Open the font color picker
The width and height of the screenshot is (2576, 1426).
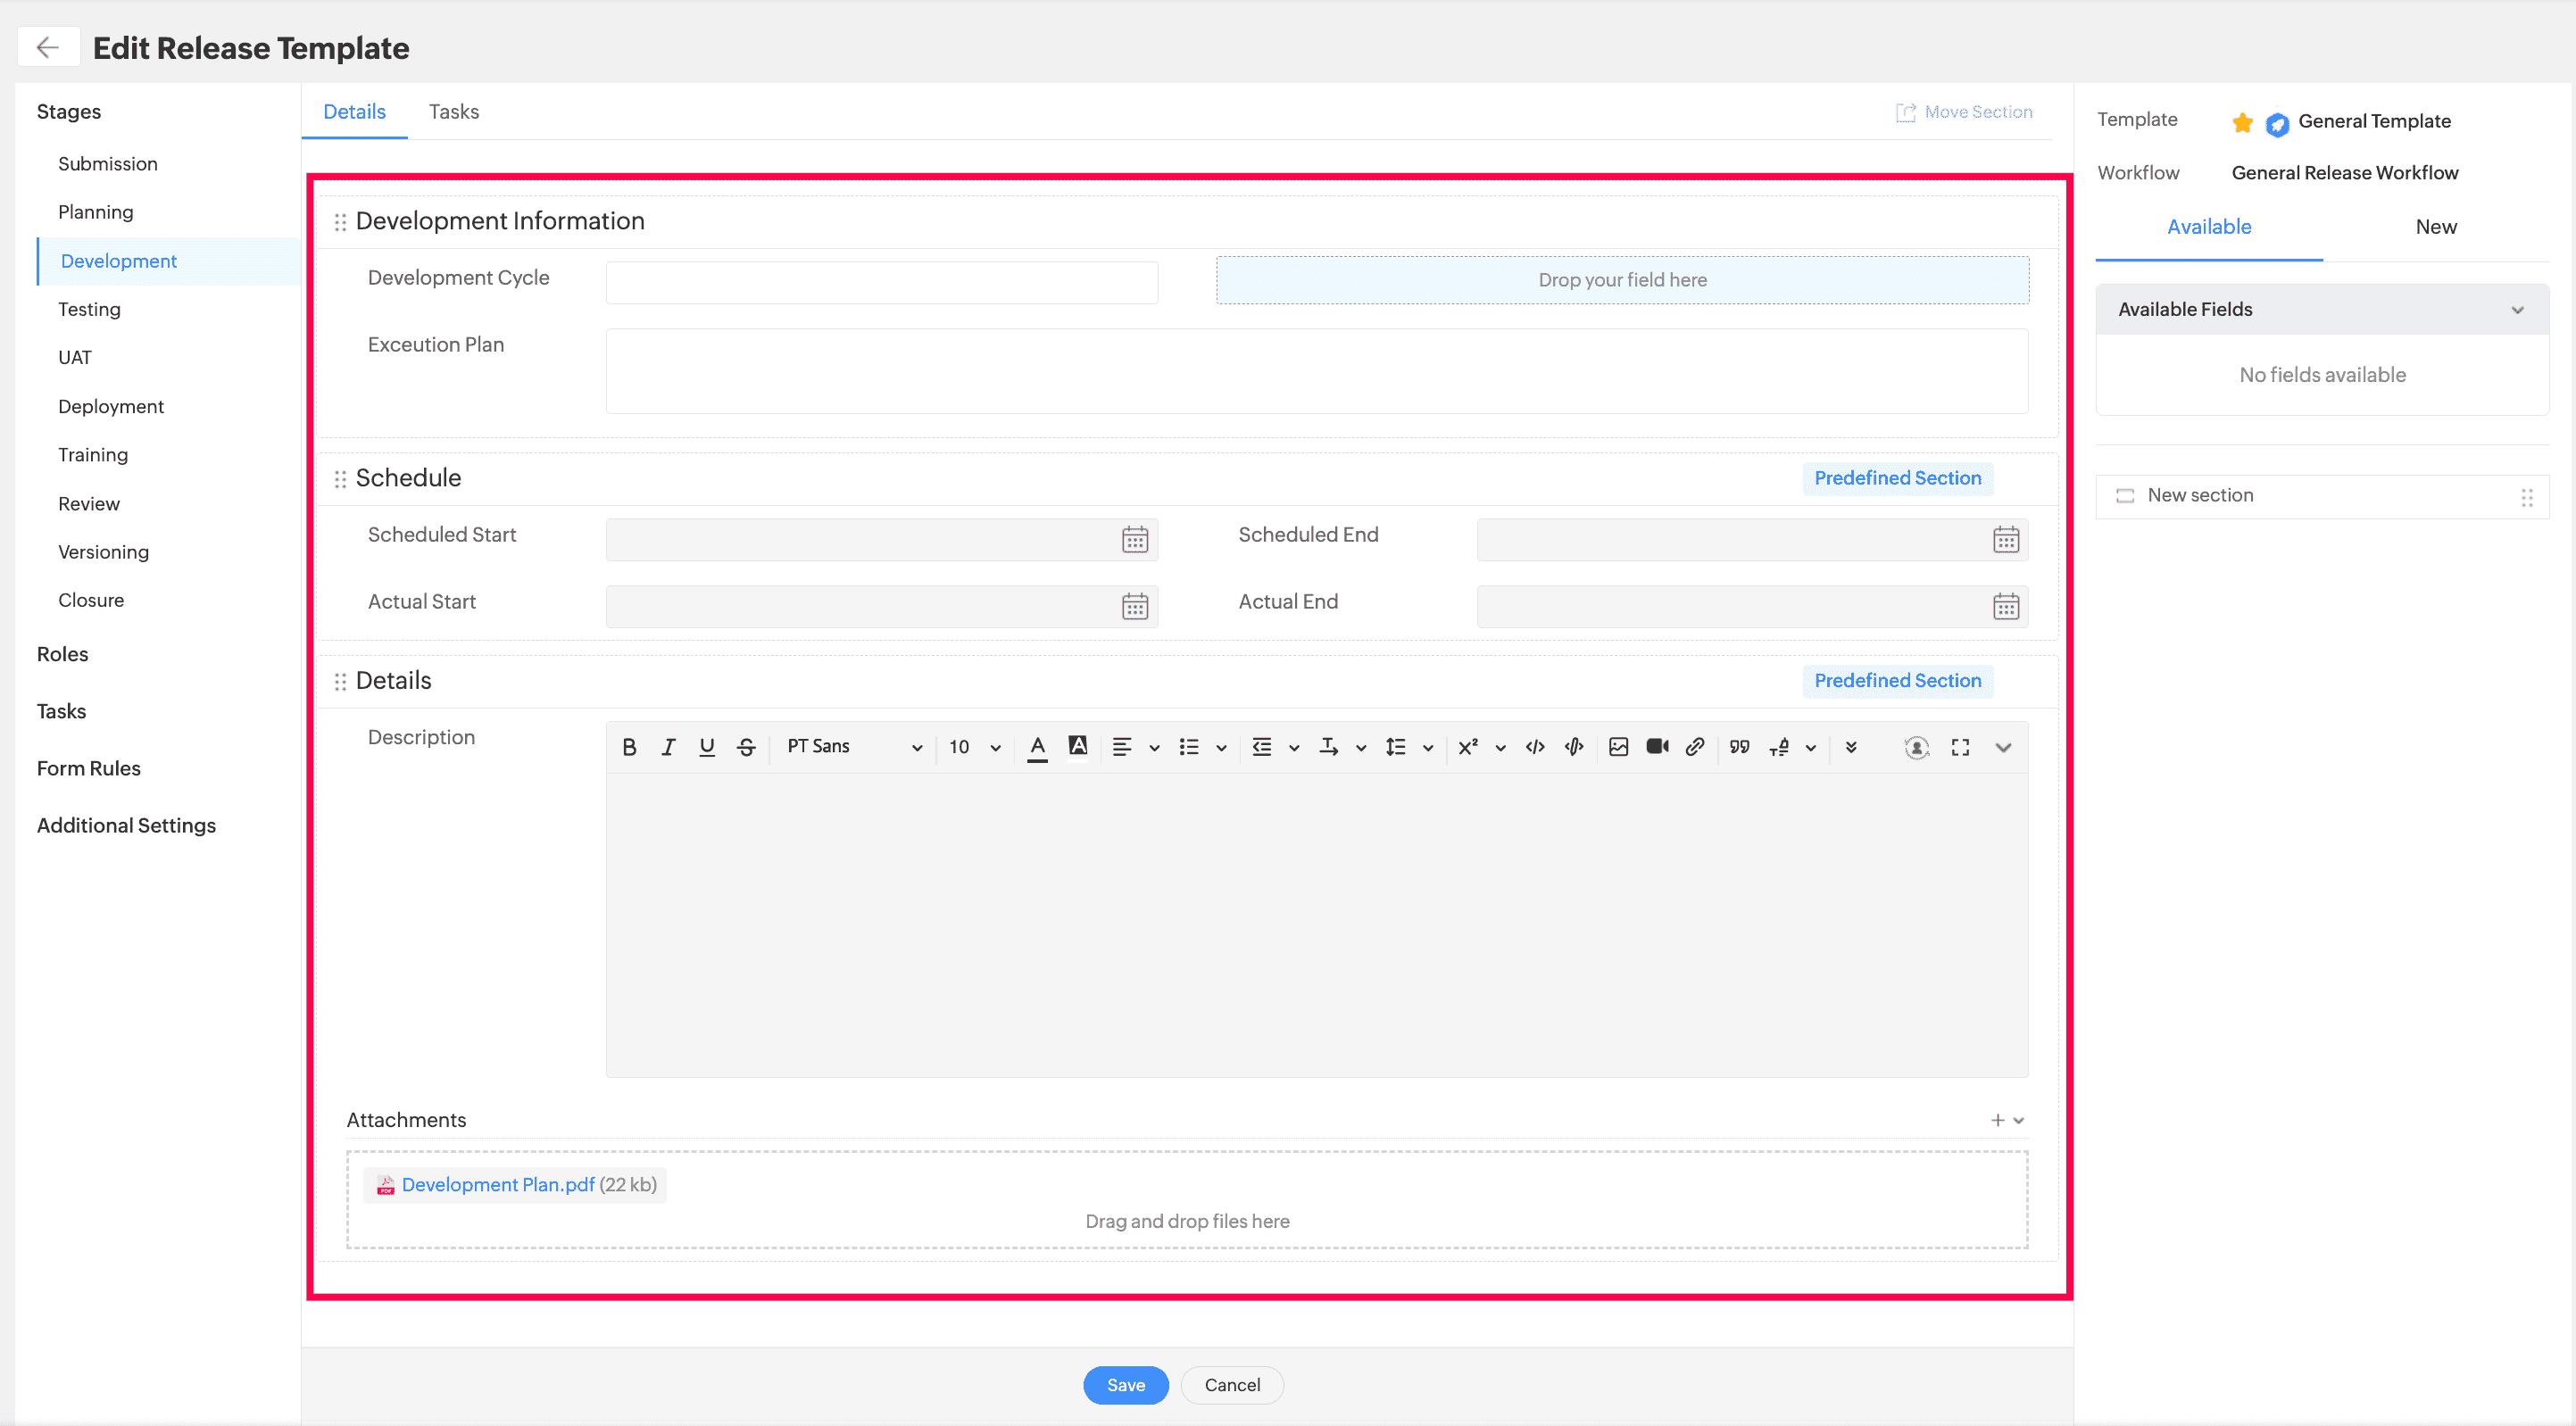pos(1037,747)
